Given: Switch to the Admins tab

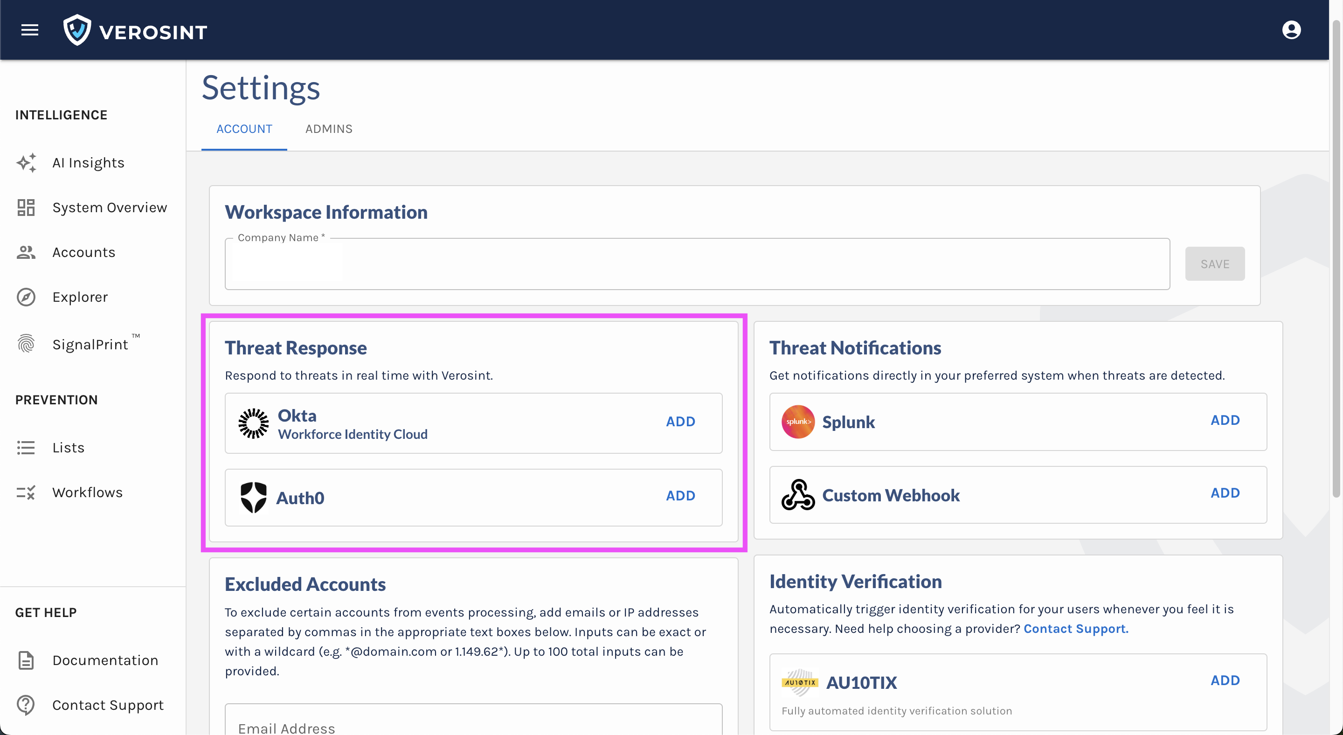Looking at the screenshot, I should pyautogui.click(x=329, y=129).
